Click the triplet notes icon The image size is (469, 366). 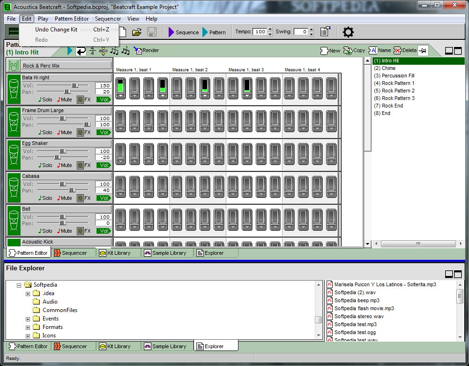tap(125, 50)
